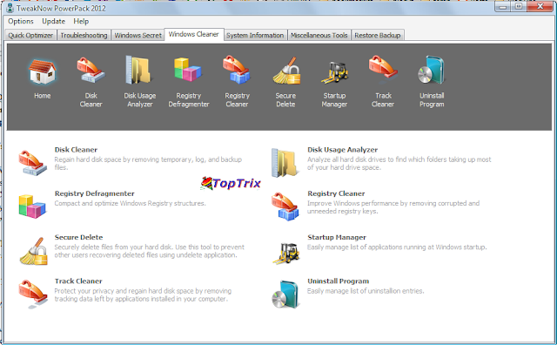Screen dimensions: 557x345
Task: Click Startup Manager forklift icon in list
Action: coord(285,254)
